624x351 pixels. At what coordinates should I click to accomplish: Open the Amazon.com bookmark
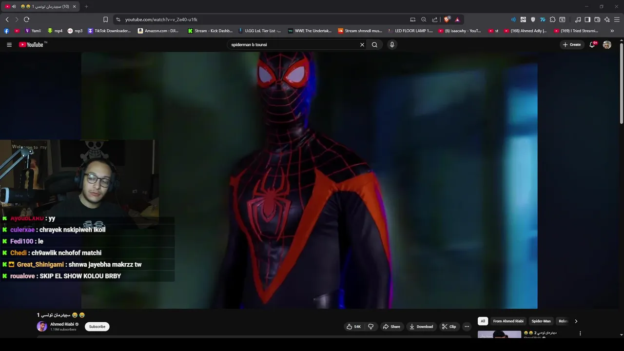coord(158,31)
